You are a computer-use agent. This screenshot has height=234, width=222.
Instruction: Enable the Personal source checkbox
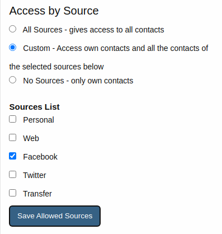tap(13, 119)
